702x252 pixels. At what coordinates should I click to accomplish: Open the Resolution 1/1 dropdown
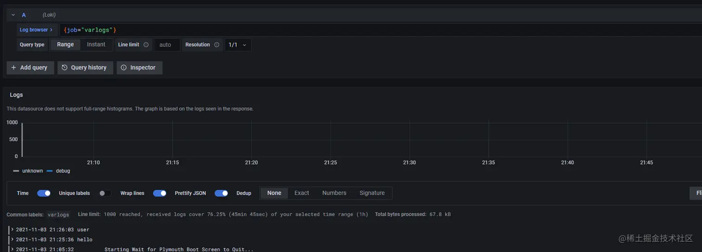tap(238, 45)
